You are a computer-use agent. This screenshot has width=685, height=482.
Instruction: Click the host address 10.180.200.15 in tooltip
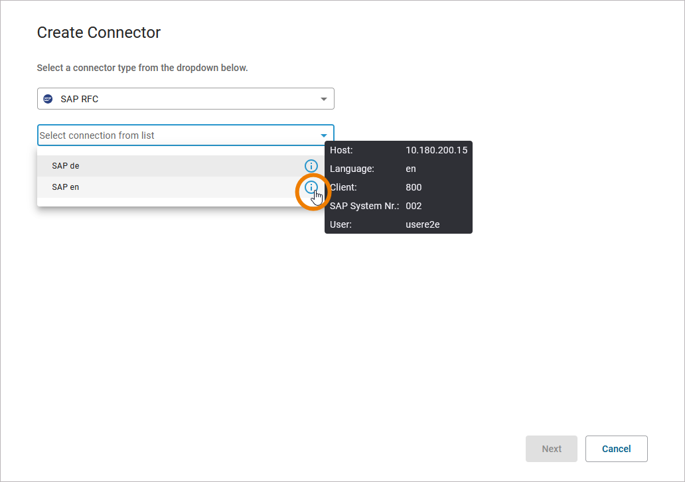(436, 150)
